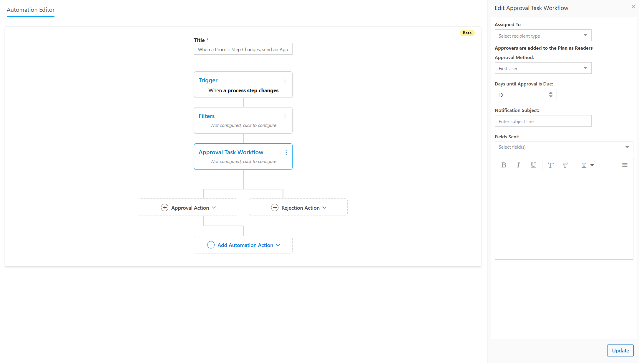Click the Notification Subject input field
639x363 pixels.
543,121
